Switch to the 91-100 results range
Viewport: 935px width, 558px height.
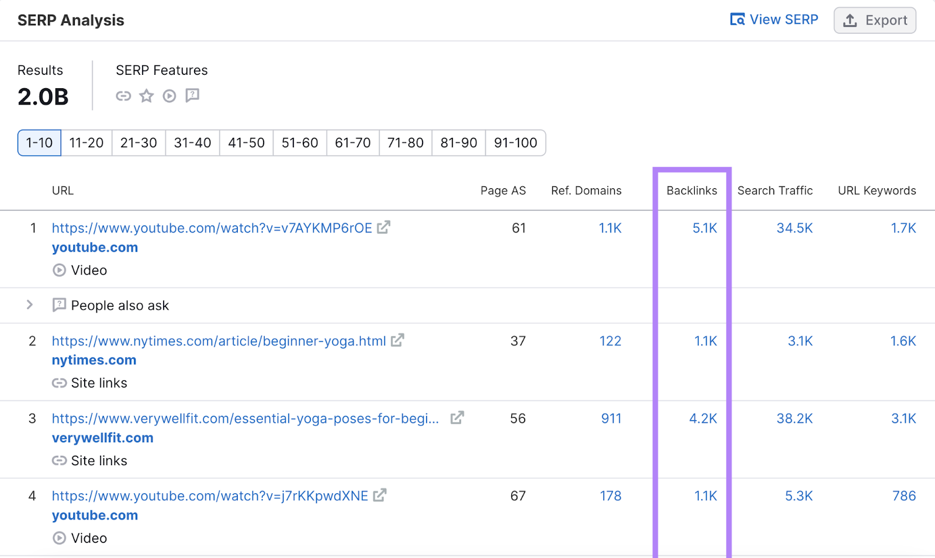tap(515, 143)
